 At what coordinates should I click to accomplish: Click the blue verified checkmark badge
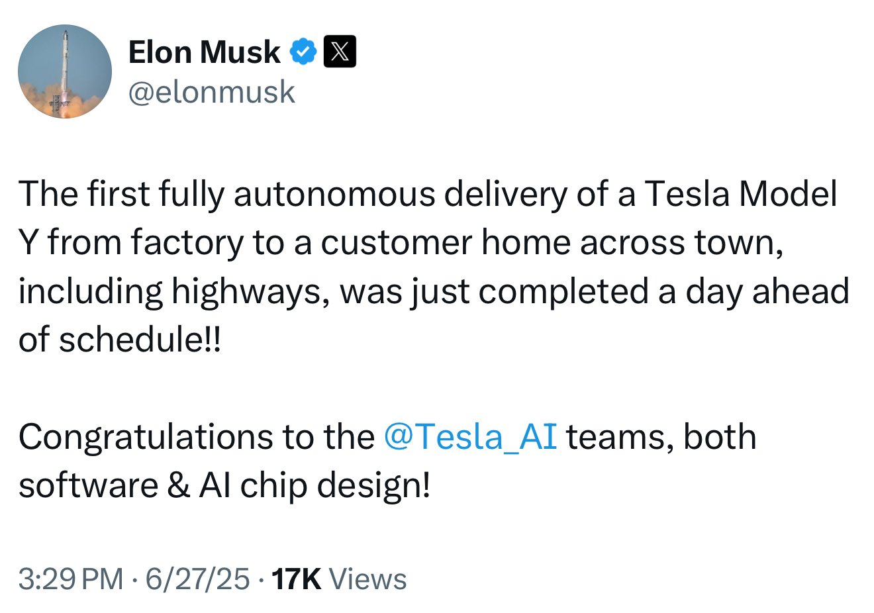tap(304, 52)
